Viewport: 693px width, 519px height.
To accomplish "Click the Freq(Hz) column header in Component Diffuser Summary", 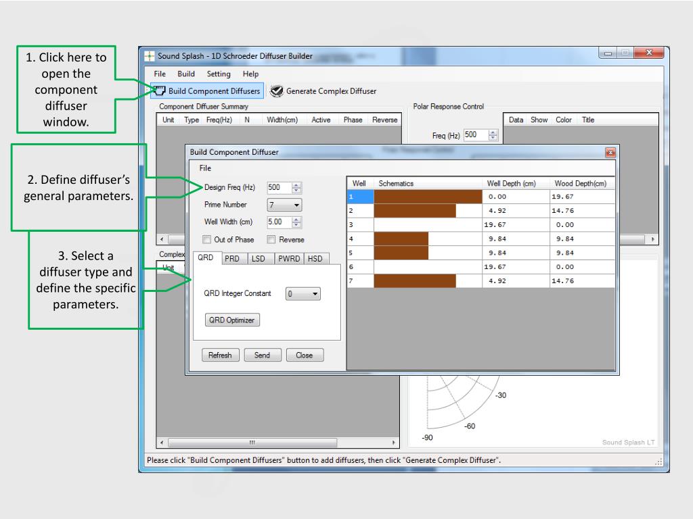I will point(219,120).
